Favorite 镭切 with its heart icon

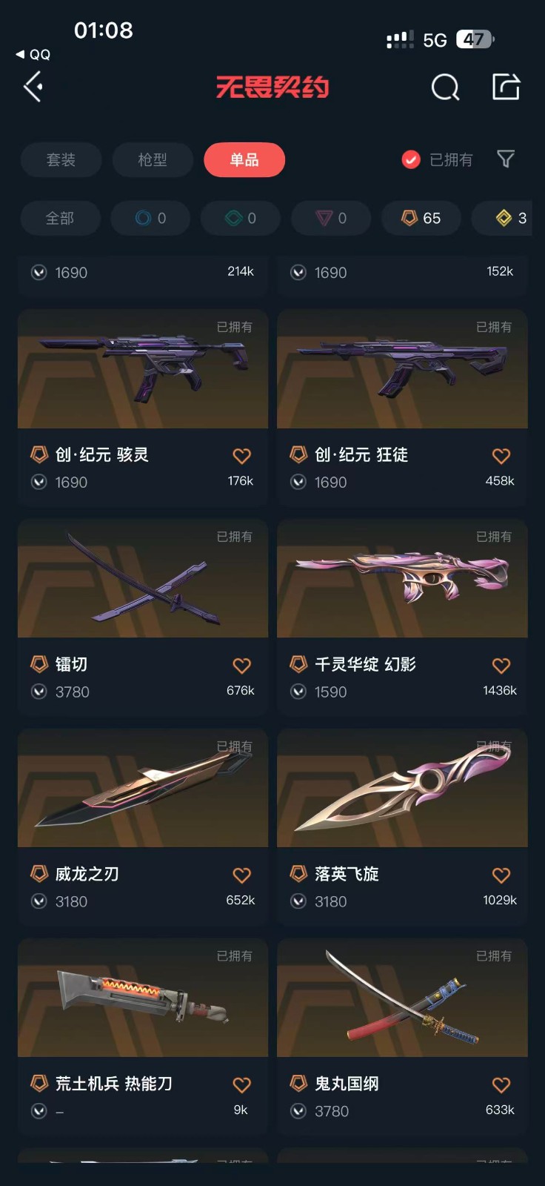tap(241, 666)
